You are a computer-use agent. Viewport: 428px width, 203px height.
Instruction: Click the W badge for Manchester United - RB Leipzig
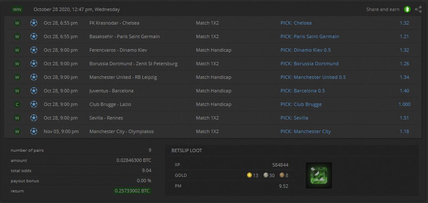point(17,77)
